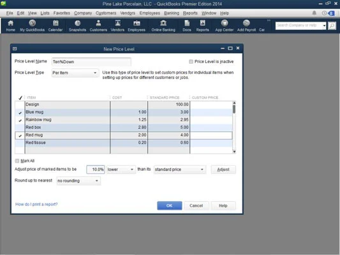Open the App Center icon
The image size is (340, 255).
coord(224,25)
